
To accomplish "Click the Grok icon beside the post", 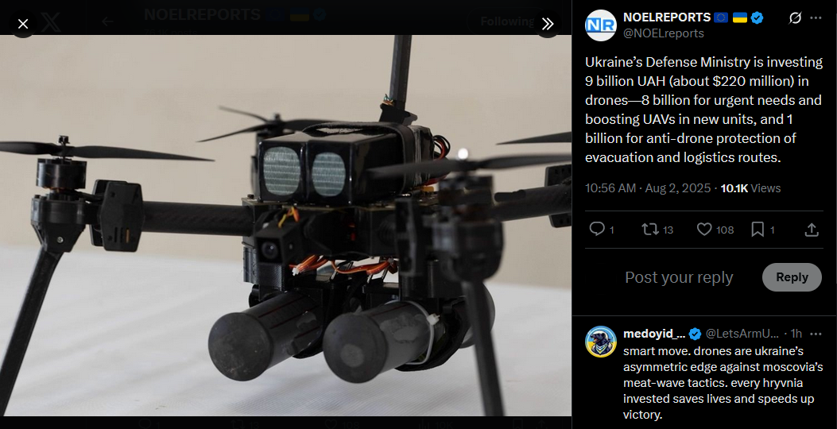I will point(795,17).
